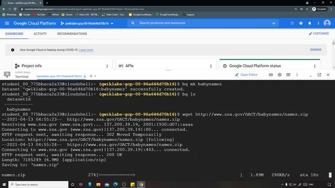The image size is (335, 188).
Task: Open the WhatsApp bookmark
Action: [x=9, y=15]
